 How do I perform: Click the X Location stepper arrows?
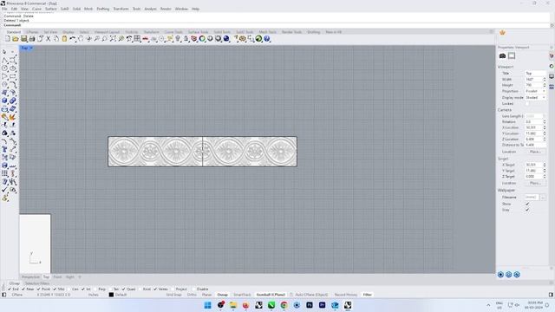[545, 127]
